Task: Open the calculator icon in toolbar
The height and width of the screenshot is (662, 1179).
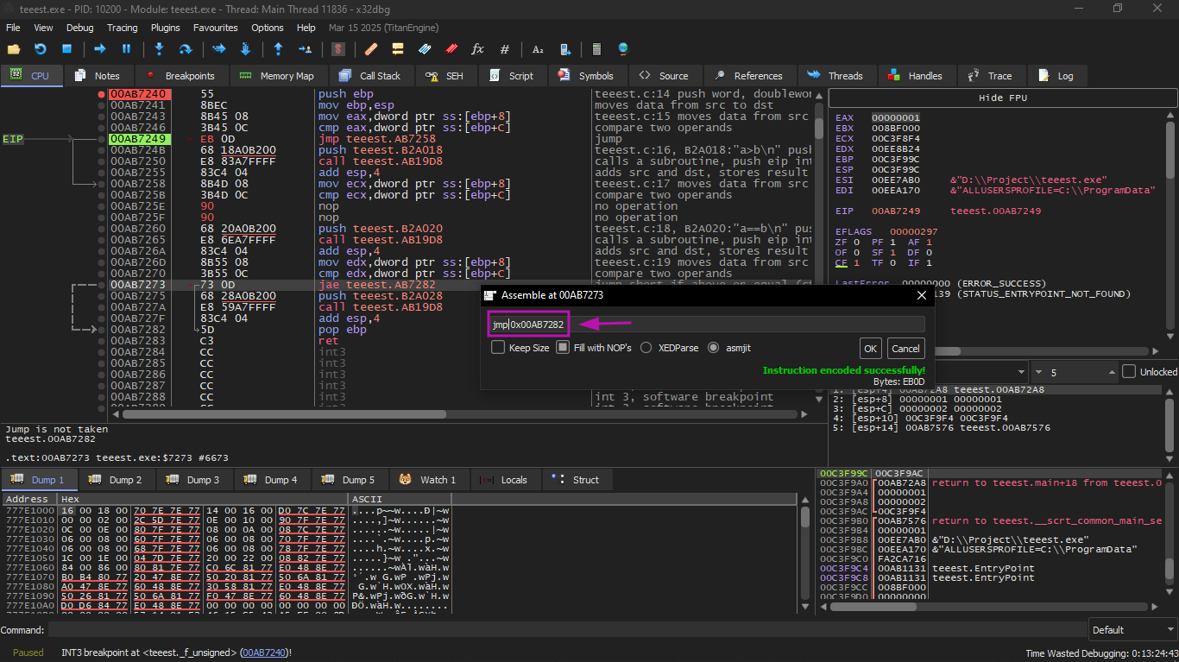Action: click(x=596, y=49)
